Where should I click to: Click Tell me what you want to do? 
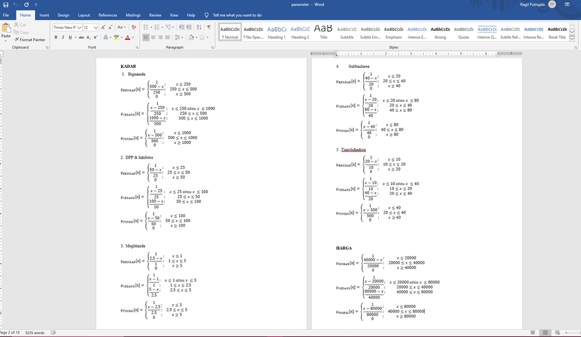pos(237,15)
